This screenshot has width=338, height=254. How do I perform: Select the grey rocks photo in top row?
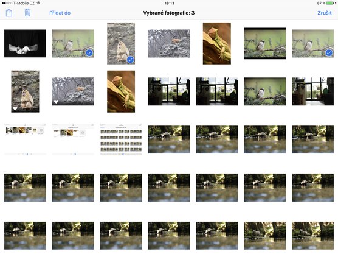tap(169, 43)
